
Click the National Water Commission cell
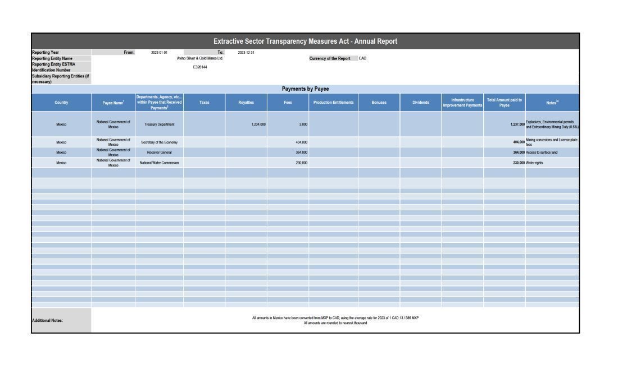[x=159, y=163]
